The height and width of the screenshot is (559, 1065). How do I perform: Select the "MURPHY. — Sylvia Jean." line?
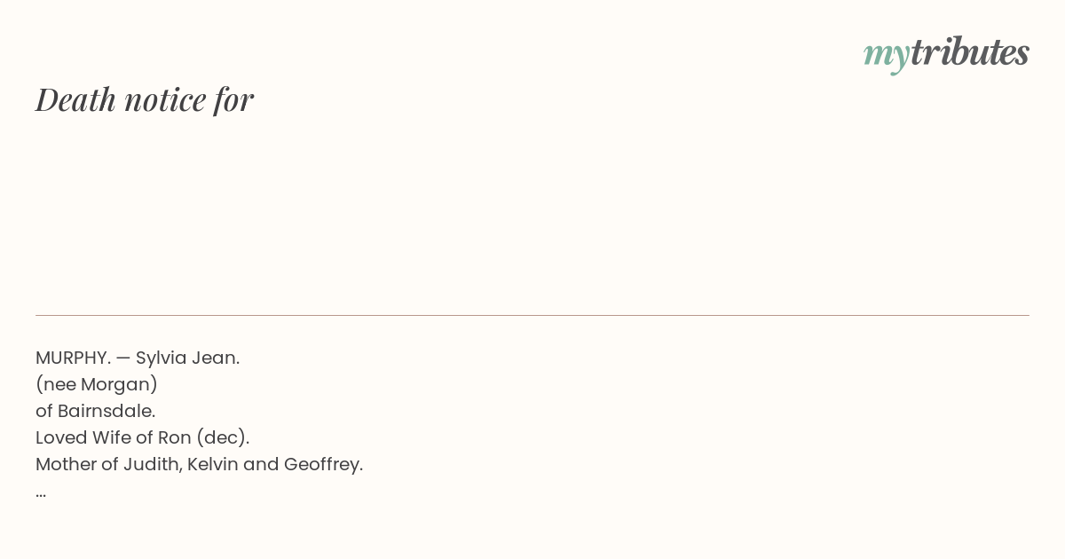[x=138, y=358]
